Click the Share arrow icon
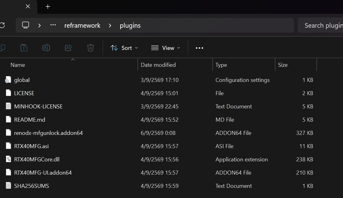 (68, 48)
